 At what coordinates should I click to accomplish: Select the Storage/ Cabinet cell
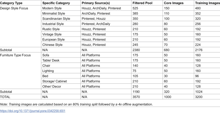55,81
